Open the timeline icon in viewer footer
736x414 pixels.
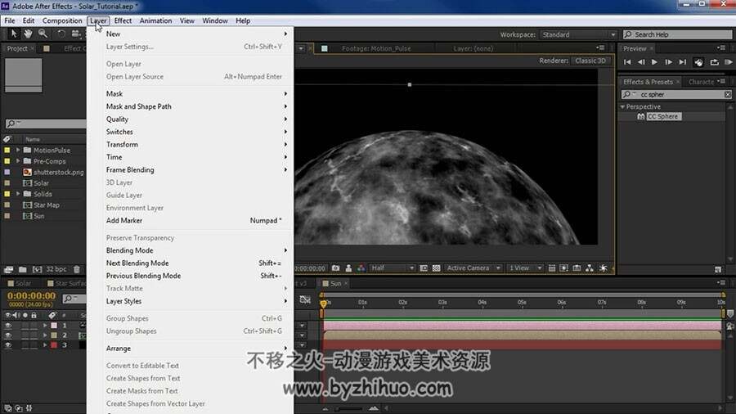[x=577, y=268]
